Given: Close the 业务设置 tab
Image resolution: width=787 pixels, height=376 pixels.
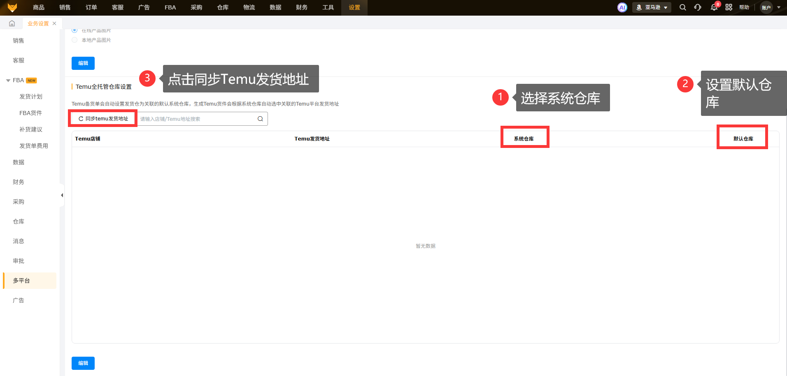Looking at the screenshot, I should coord(54,23).
